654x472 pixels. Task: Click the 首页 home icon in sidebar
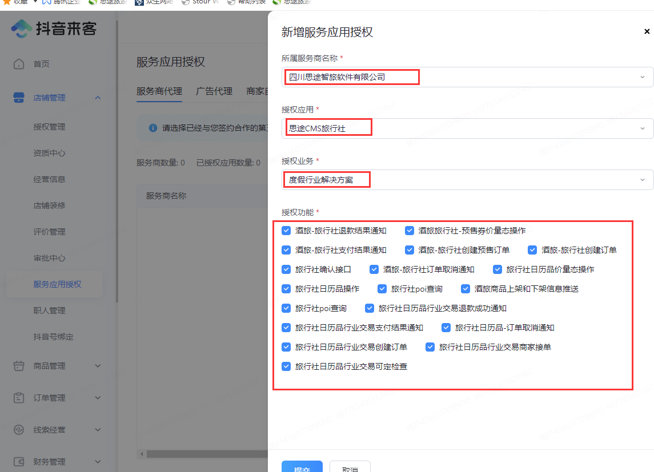point(19,64)
